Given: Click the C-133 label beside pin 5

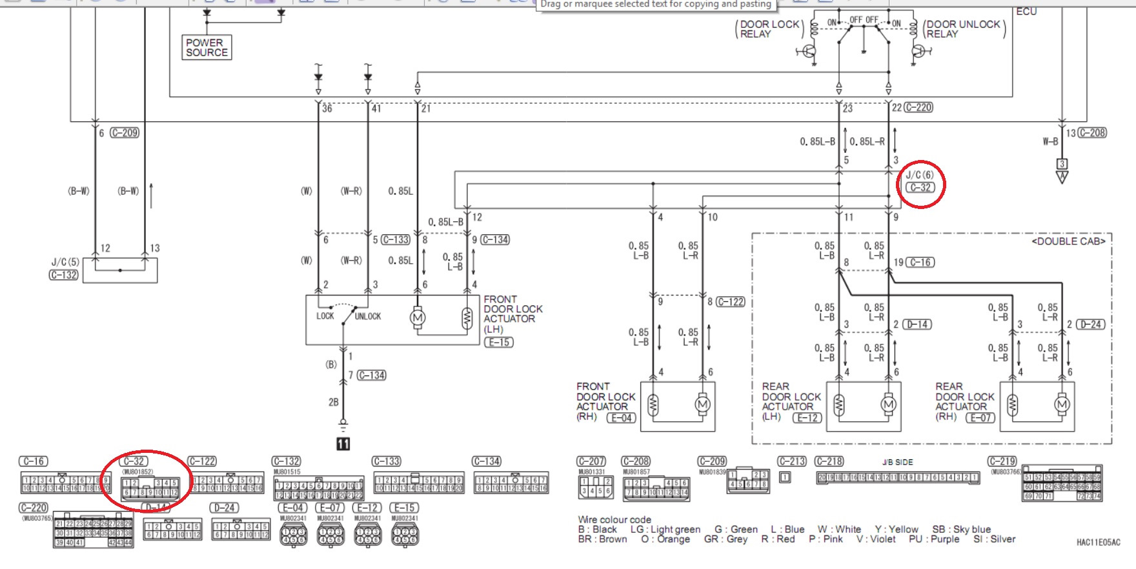Looking at the screenshot, I should (x=396, y=239).
